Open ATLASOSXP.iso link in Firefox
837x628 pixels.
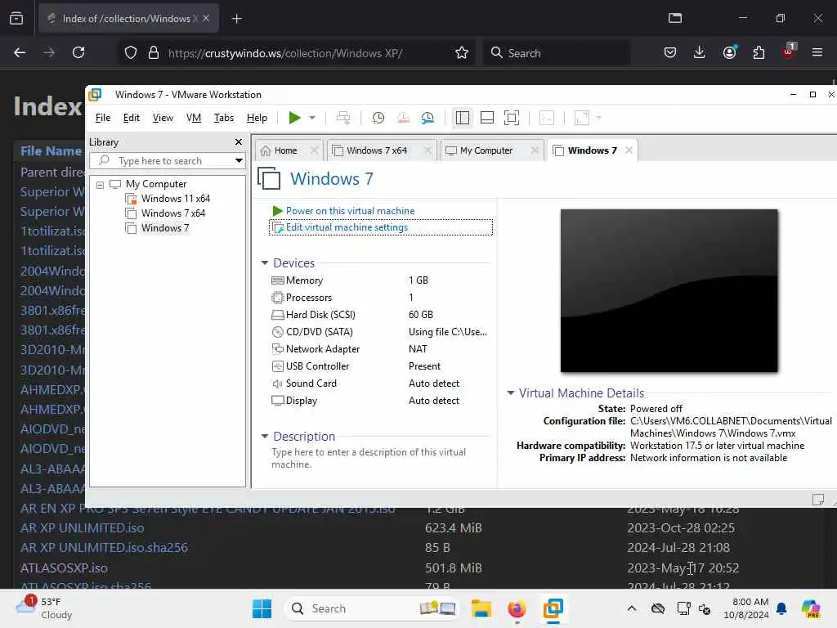[x=64, y=568]
